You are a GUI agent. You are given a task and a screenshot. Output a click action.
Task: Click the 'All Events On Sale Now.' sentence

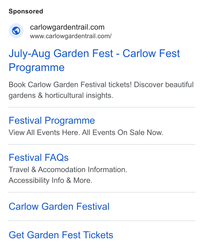(122, 133)
